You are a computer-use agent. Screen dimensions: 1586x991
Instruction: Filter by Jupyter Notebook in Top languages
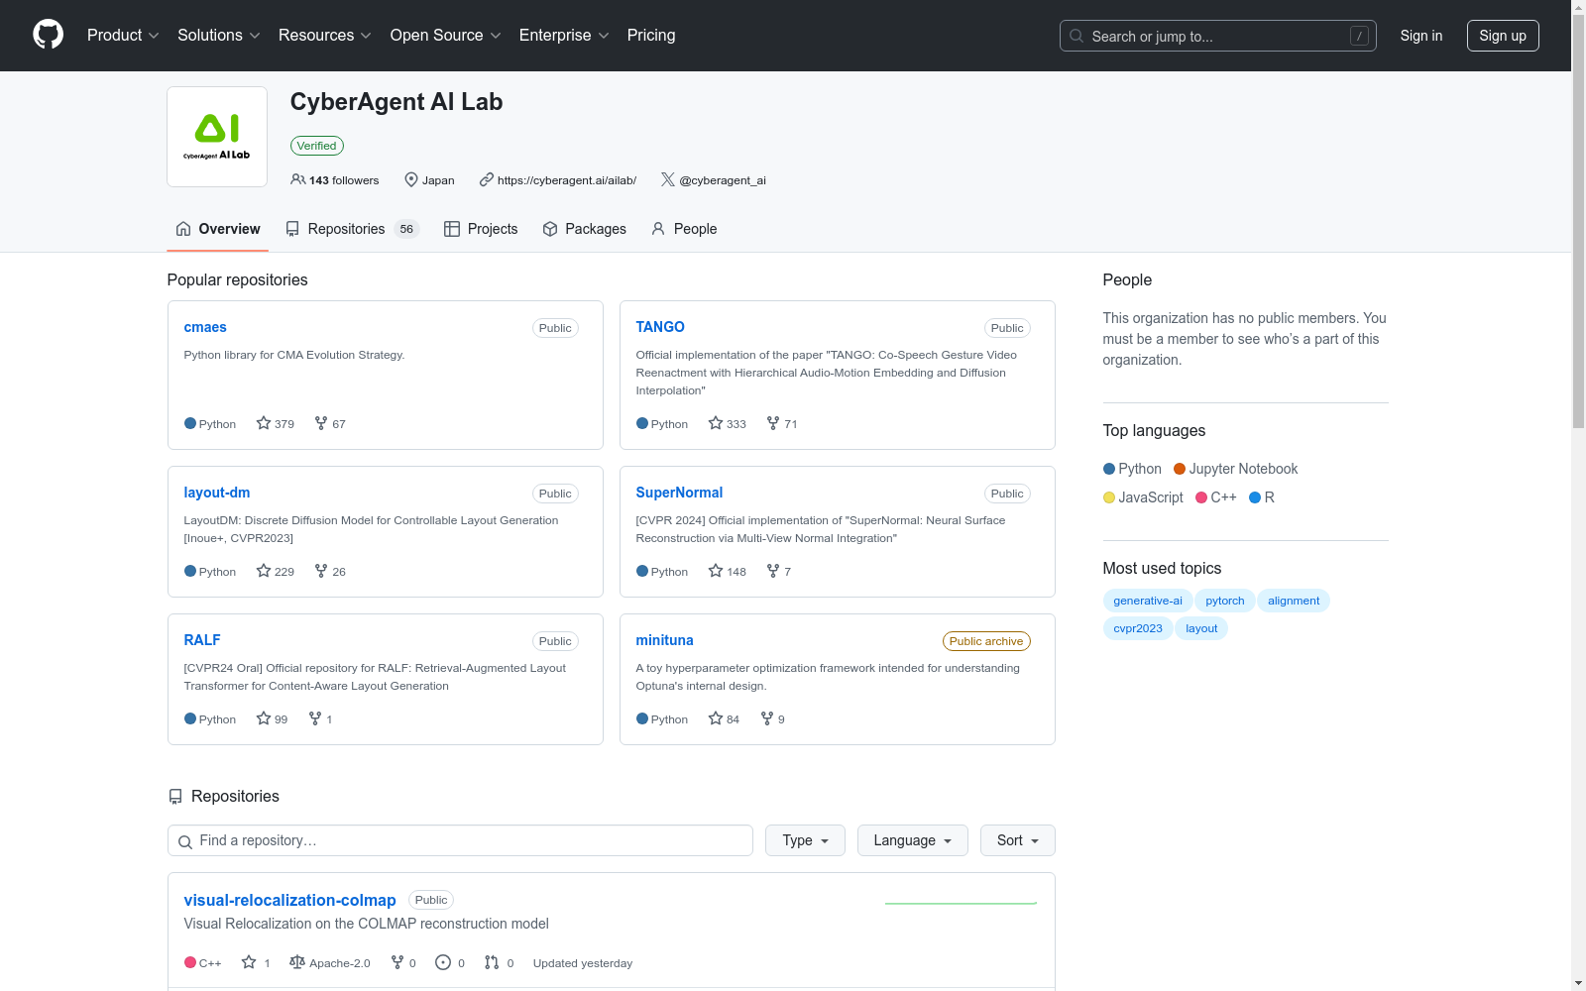click(1236, 469)
